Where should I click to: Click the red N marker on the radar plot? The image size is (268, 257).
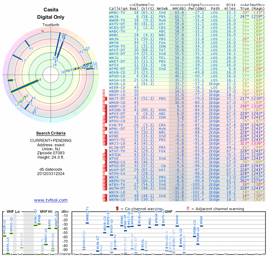(x=43, y=31)
